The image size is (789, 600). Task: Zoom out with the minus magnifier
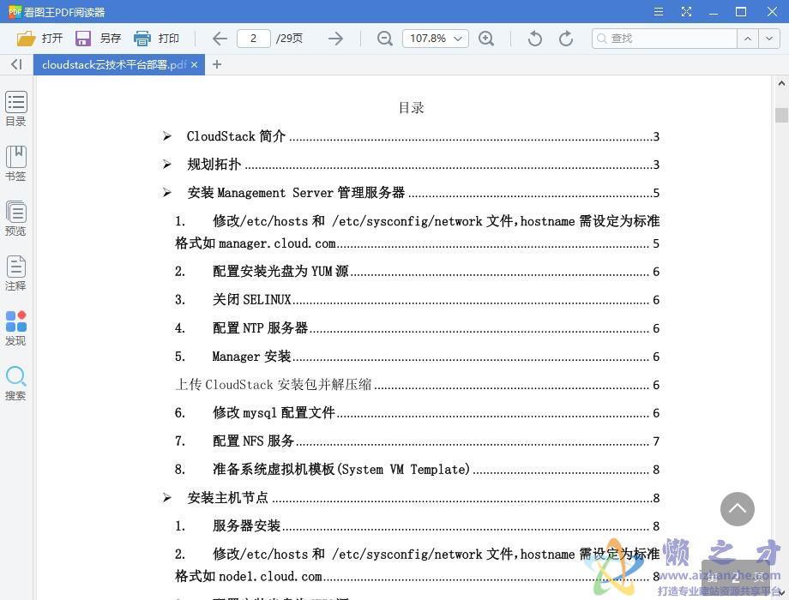click(385, 39)
